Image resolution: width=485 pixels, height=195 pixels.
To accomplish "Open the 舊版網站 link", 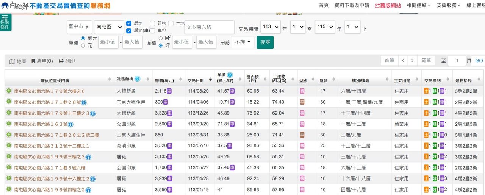I will (388, 5).
